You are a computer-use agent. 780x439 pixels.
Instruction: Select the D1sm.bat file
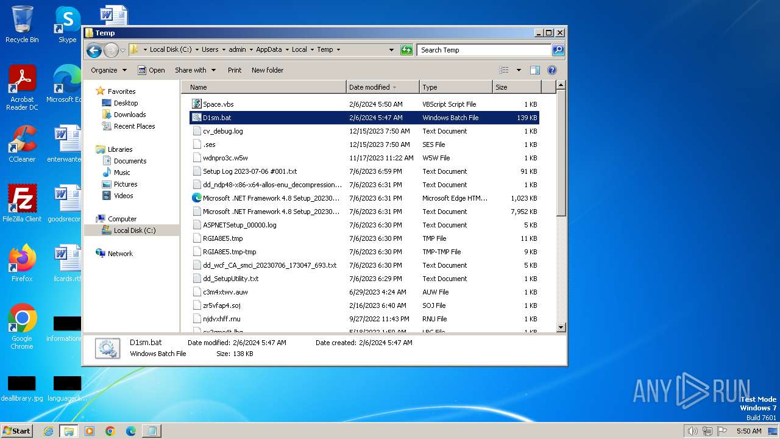pos(364,118)
